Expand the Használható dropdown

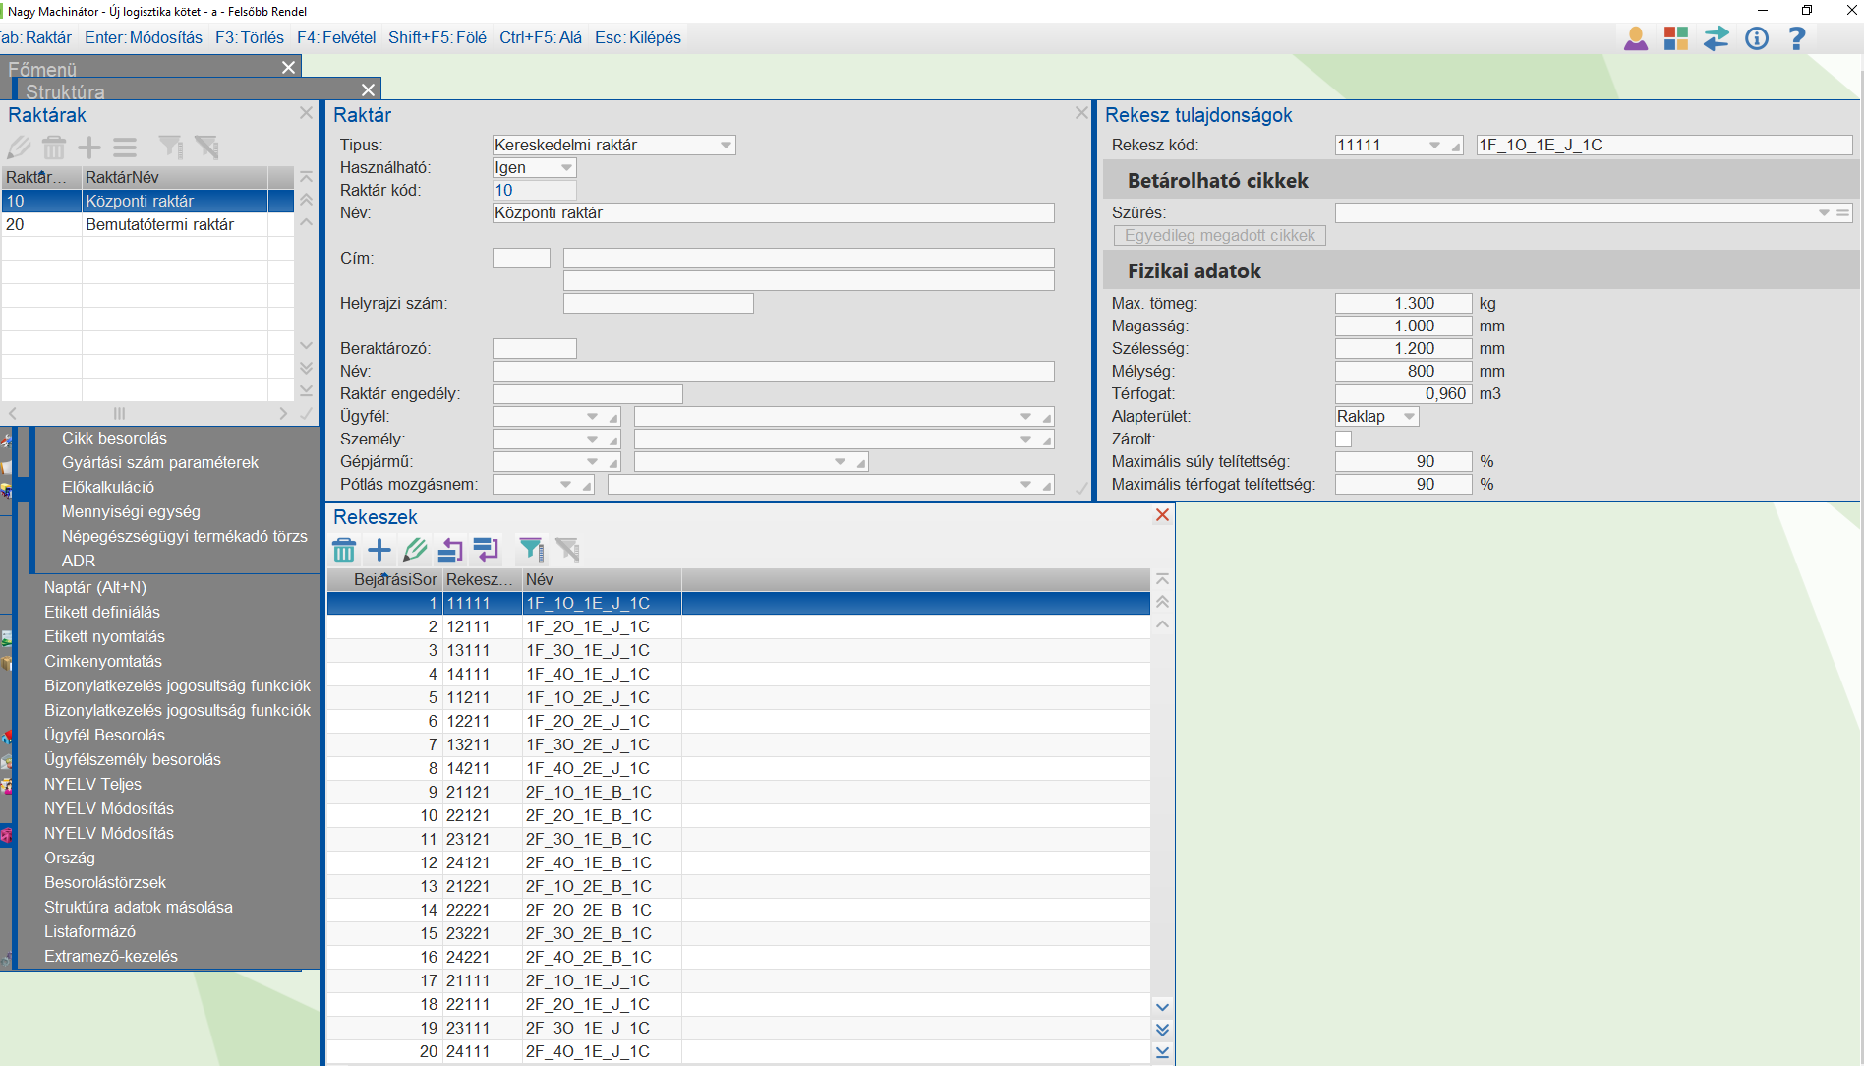tap(566, 168)
